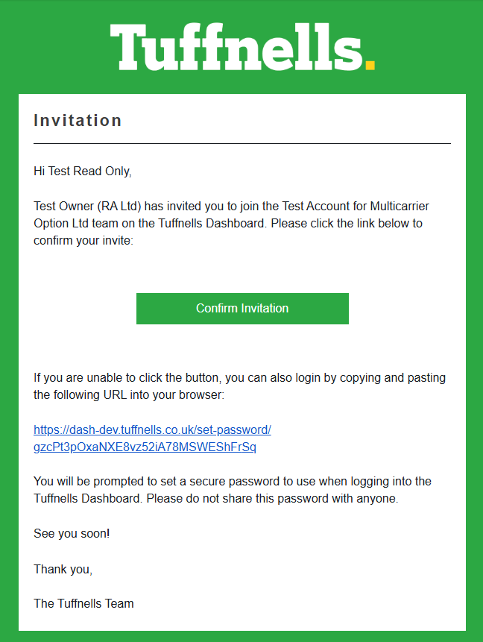Click "If you are unable to click" sentence
Image resolution: width=483 pixels, height=642 pixels.
coord(104,377)
